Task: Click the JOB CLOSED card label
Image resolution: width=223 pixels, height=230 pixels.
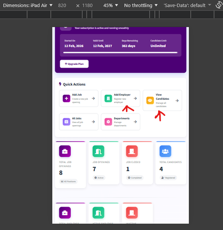Action: coord(133,162)
